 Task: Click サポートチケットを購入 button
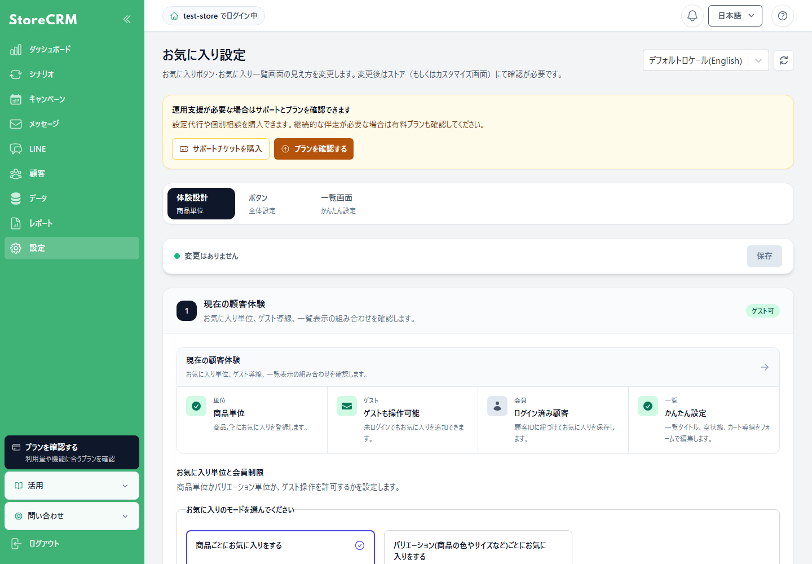(x=220, y=149)
